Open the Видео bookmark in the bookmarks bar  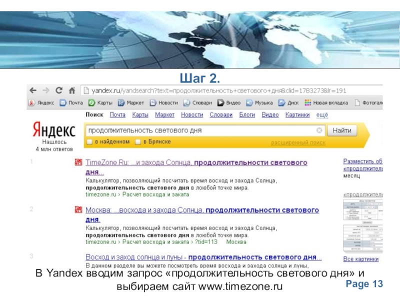coord(229,102)
